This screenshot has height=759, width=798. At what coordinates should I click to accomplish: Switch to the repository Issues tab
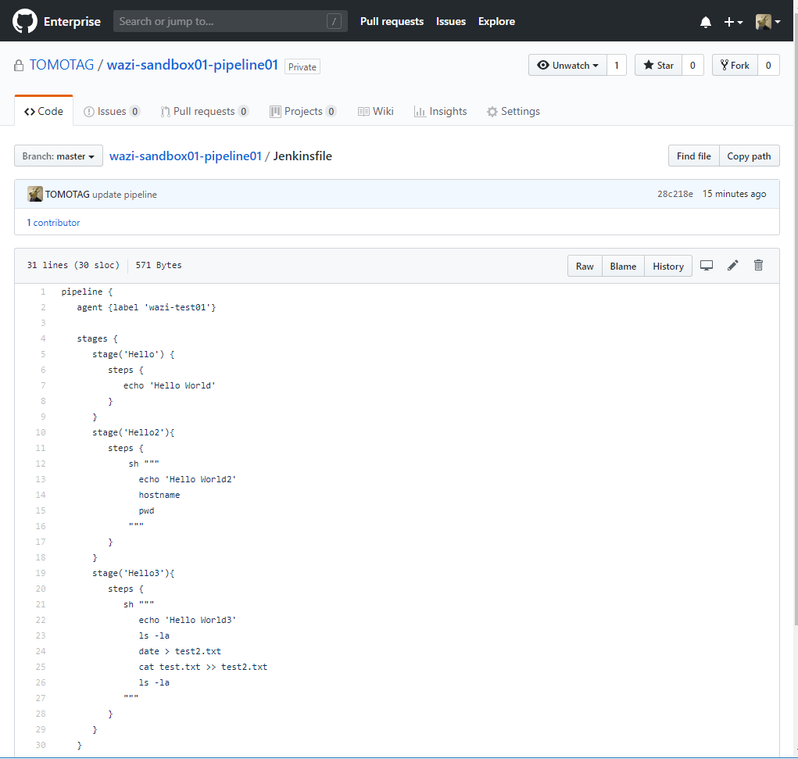(x=112, y=111)
